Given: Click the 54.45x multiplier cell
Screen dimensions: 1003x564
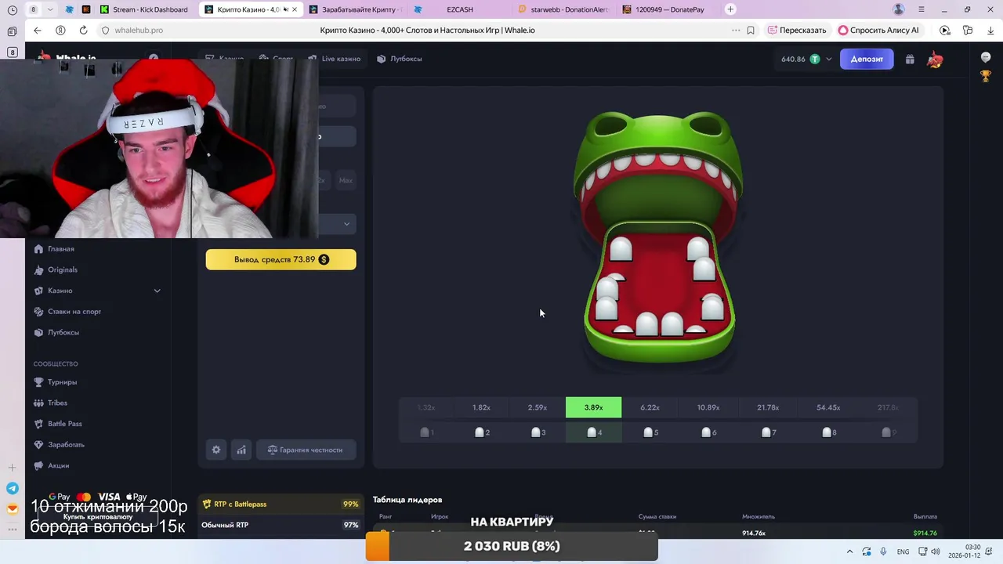Looking at the screenshot, I should [828, 407].
